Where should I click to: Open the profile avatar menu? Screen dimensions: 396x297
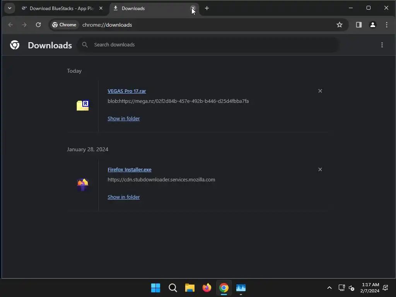[x=372, y=25]
